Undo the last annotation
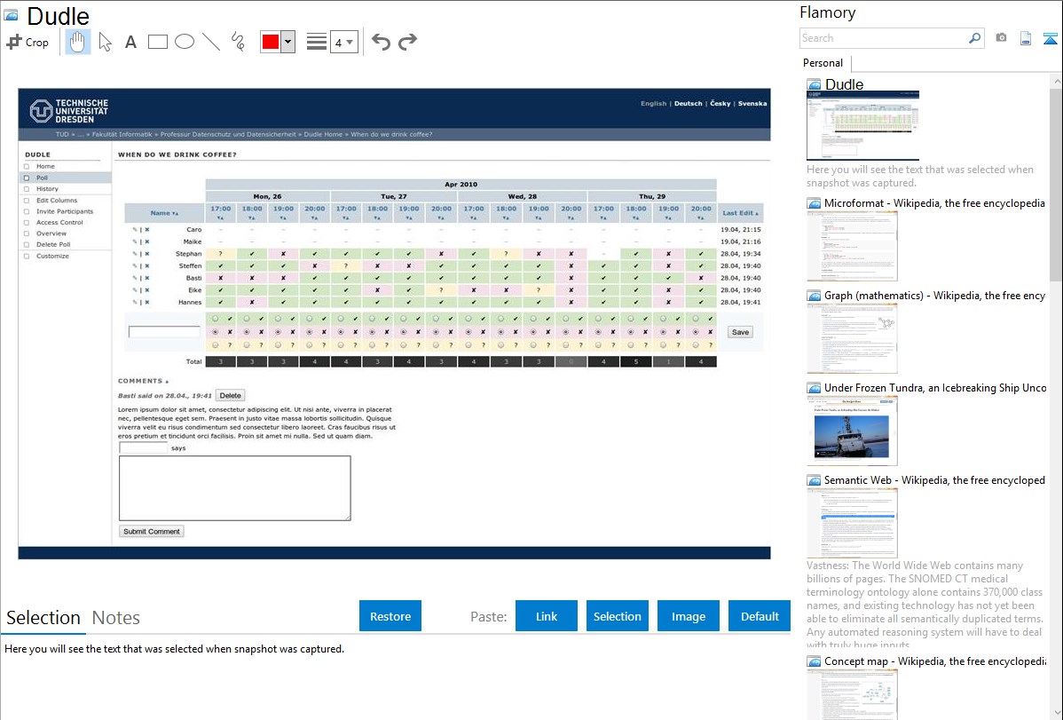Image resolution: width=1063 pixels, height=720 pixels. (381, 42)
